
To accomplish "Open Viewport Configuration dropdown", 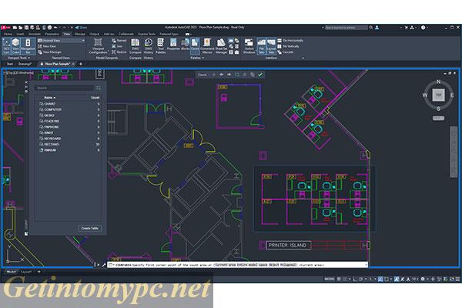I will (x=98, y=46).
